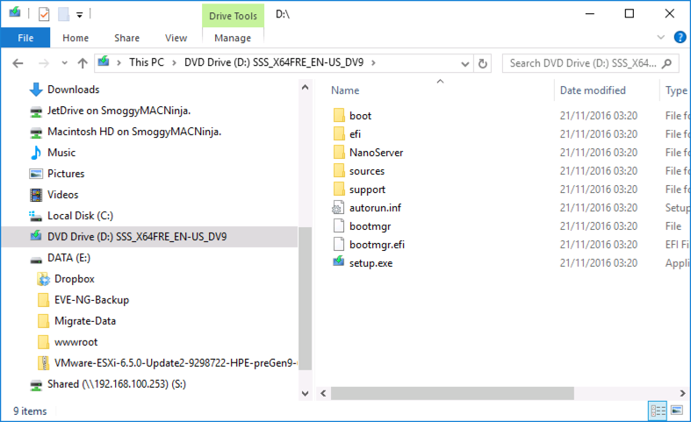Select the autorun.inf settings file icon

[338, 207]
